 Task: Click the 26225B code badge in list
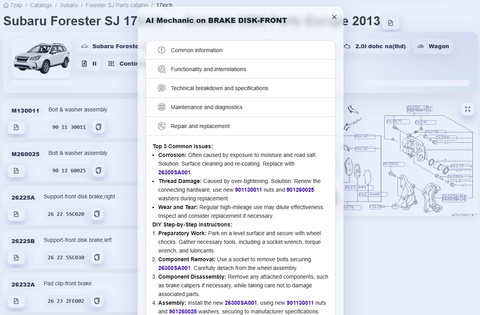[x=23, y=241]
